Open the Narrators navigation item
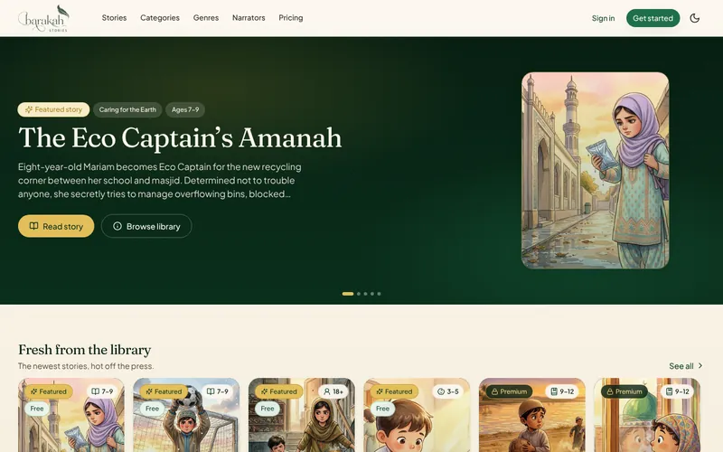Screen dimensions: 723x452 (249, 18)
